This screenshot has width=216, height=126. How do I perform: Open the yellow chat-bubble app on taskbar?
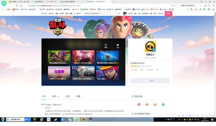pos(84,119)
